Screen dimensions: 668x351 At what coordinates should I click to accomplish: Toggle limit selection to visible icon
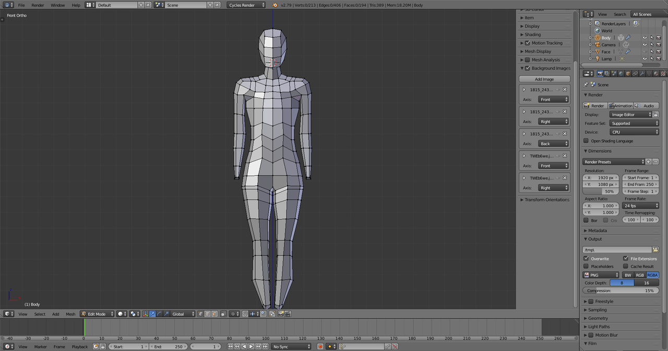[223, 314]
